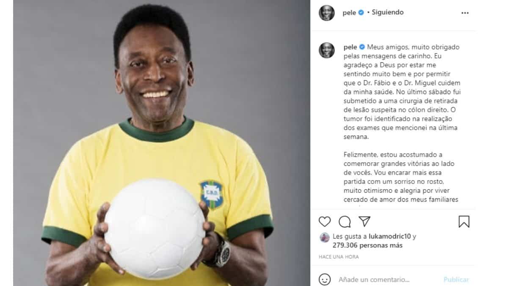Save the post with bookmark icon

tap(464, 222)
